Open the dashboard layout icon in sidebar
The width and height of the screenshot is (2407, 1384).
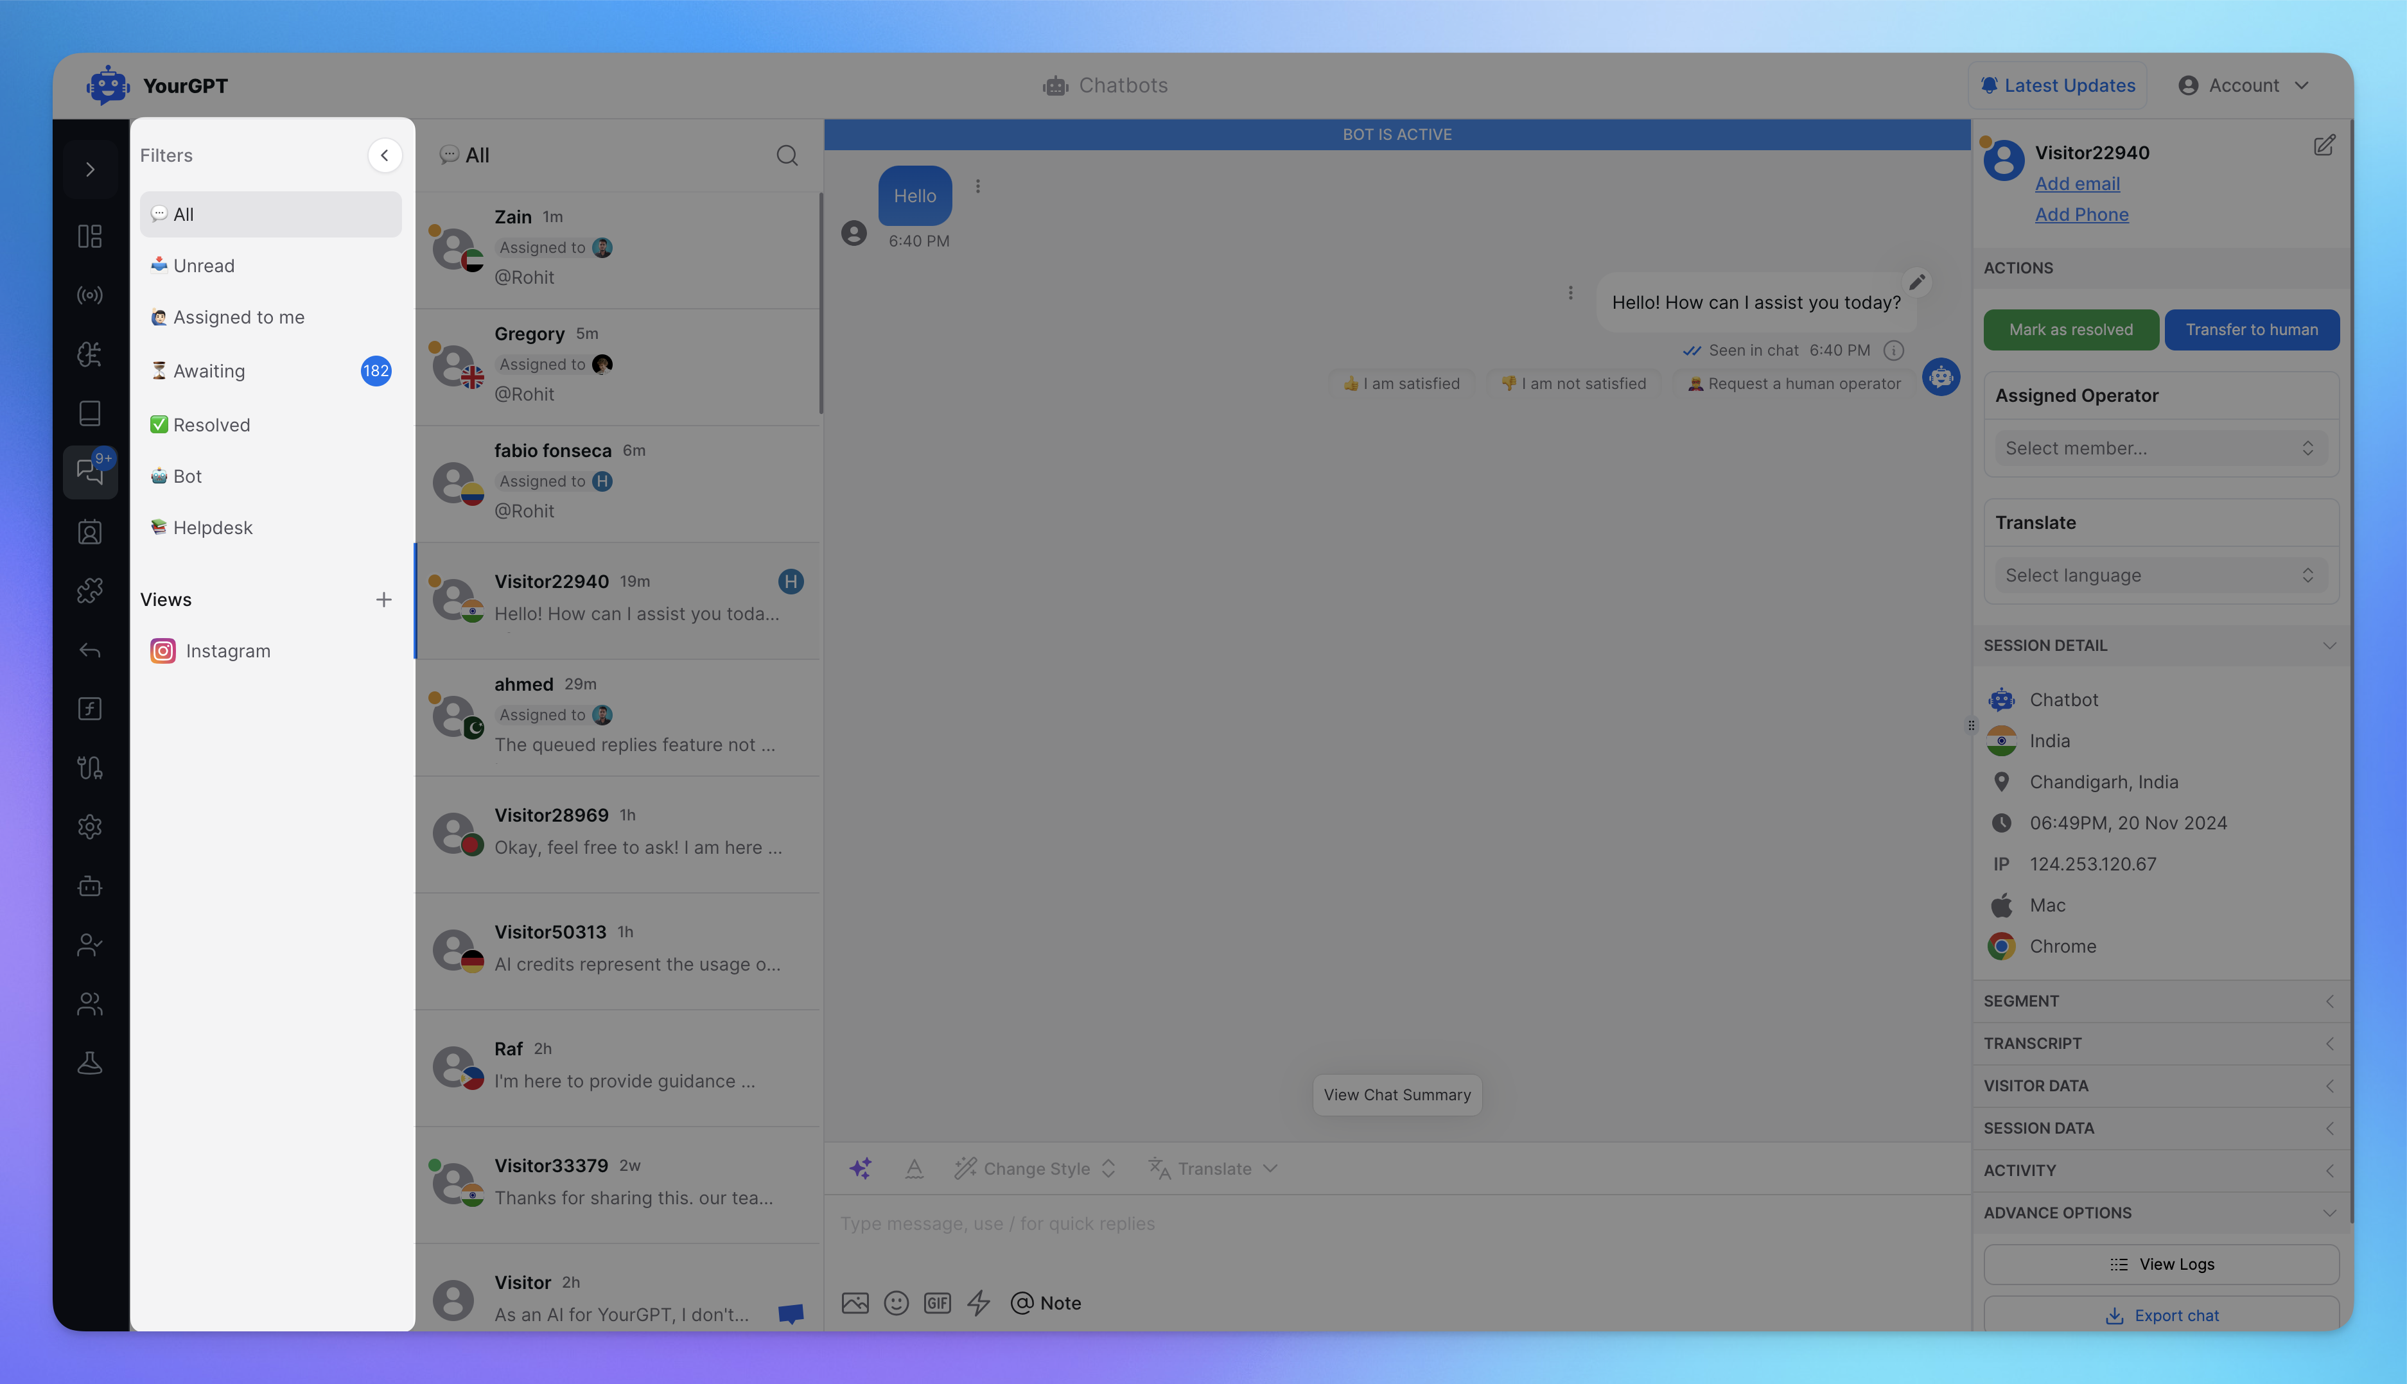pyautogui.click(x=91, y=236)
